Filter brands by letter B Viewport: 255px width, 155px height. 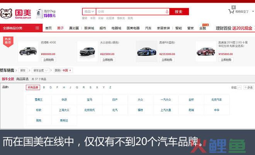coord(44,87)
